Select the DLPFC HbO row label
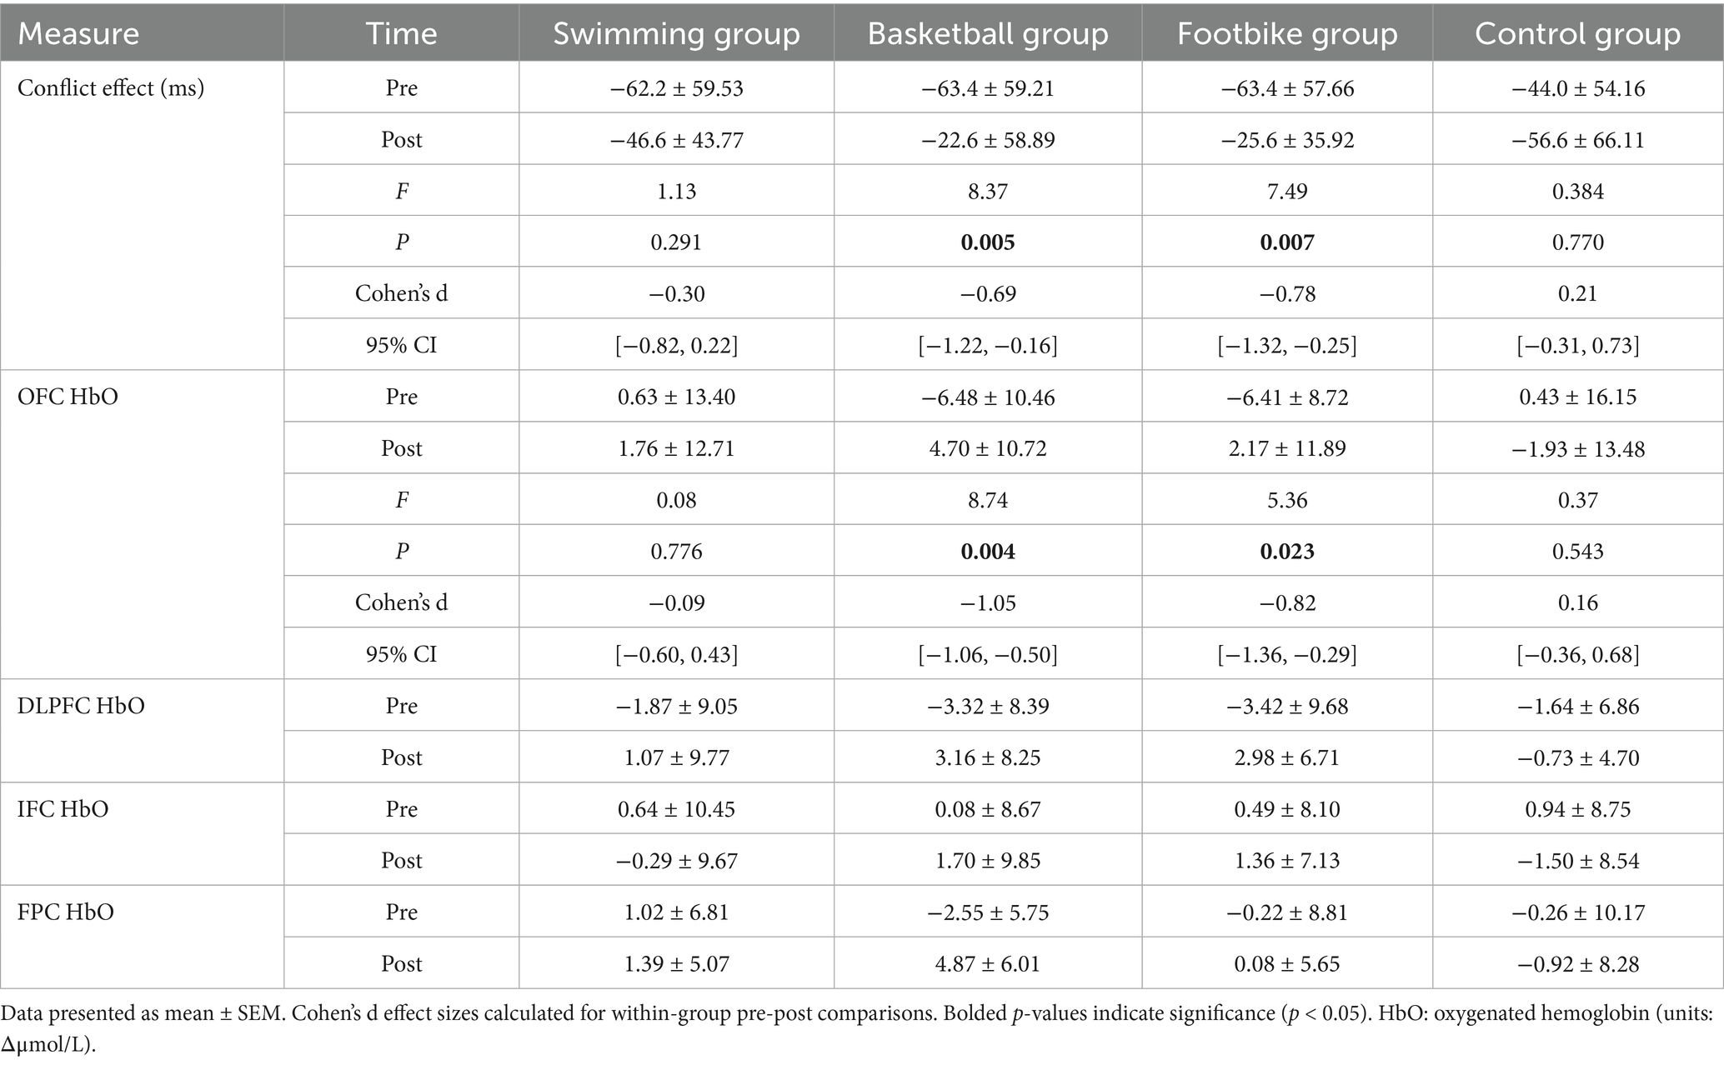The height and width of the screenshot is (1065, 1724). [81, 706]
